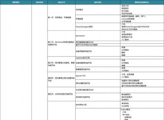Select '检查项管理功能开发' cell
This screenshot has height=120, width=164.
tap(98, 51)
